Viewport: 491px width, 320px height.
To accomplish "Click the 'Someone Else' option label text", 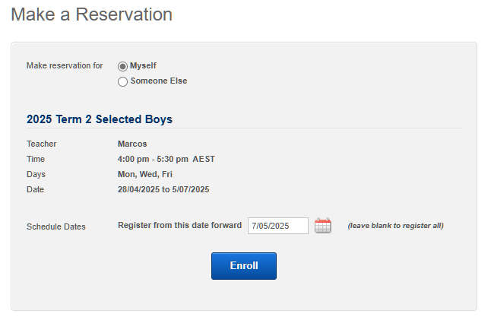I will coord(159,81).
